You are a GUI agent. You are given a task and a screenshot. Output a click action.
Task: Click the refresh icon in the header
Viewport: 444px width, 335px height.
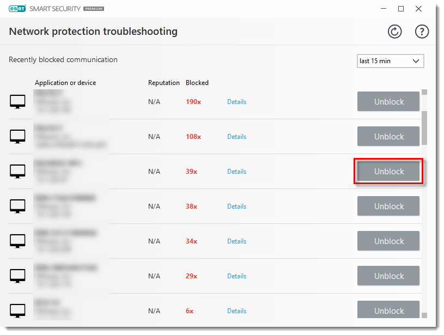tap(394, 32)
